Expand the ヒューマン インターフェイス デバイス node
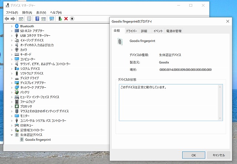Screen dimensions: 237x164 11,97
